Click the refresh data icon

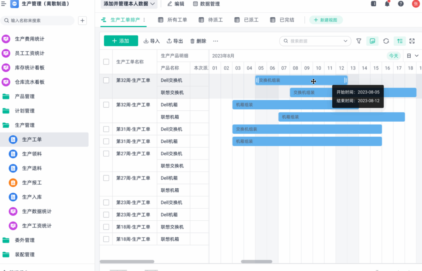tap(386, 41)
